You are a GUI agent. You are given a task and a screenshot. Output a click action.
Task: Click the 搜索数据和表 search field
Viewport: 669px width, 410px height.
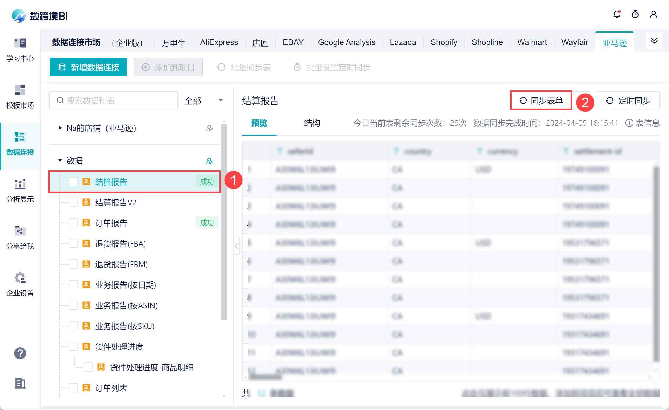pos(118,100)
